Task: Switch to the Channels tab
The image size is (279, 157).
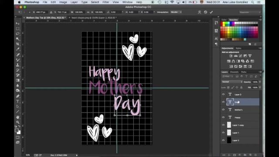Action: (x=234, y=72)
